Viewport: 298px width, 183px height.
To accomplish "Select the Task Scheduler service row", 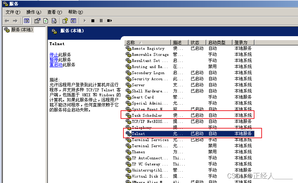I will 189,115.
